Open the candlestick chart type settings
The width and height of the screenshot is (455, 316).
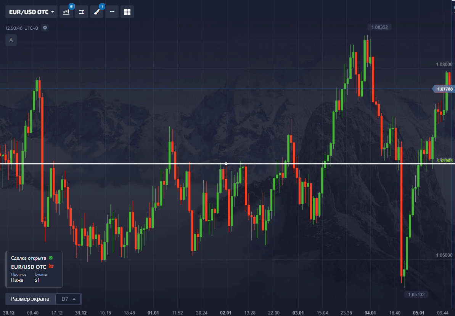pos(66,12)
